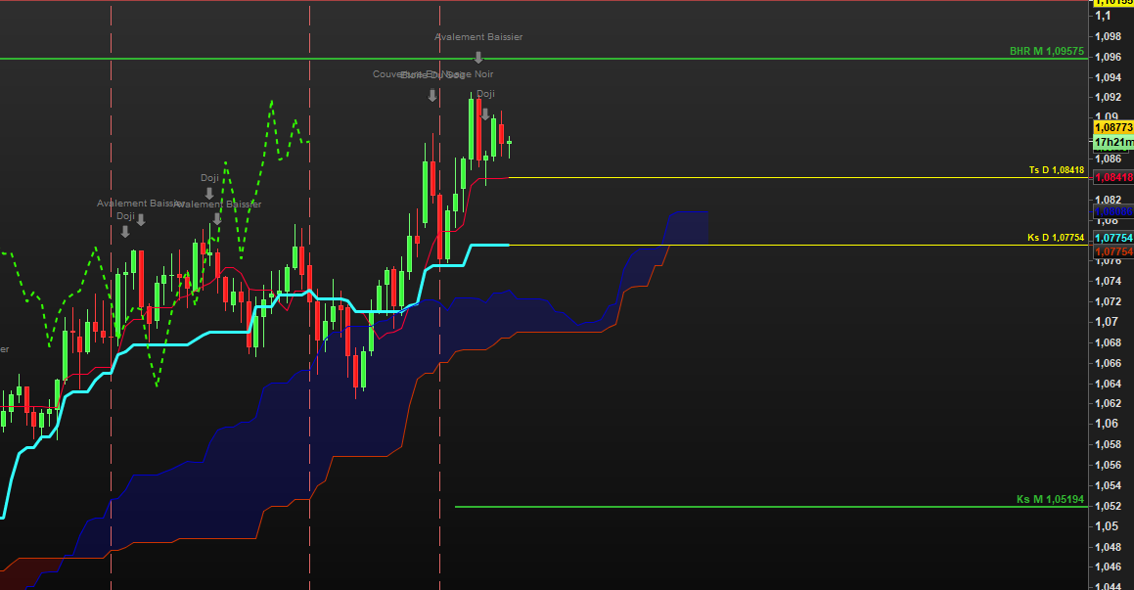Click the topmost Avalement Baissier text label

point(478,37)
